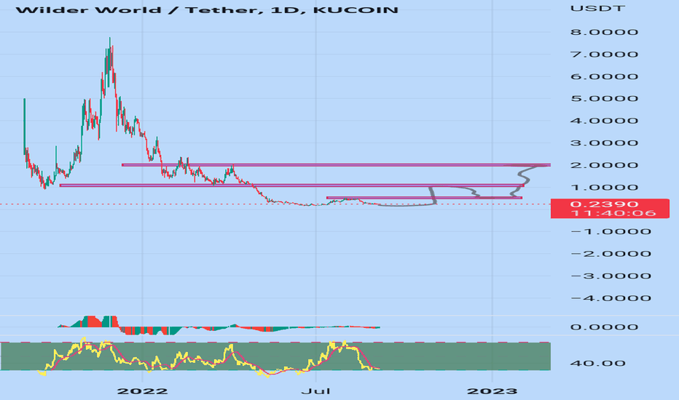The image size is (679, 400).
Task: Click the red current price tag 0.2390
Action: pyautogui.click(x=610, y=209)
